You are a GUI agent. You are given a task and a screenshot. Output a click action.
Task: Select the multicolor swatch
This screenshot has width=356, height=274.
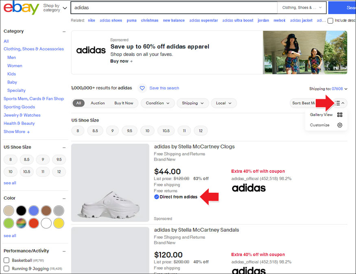click(x=21, y=223)
